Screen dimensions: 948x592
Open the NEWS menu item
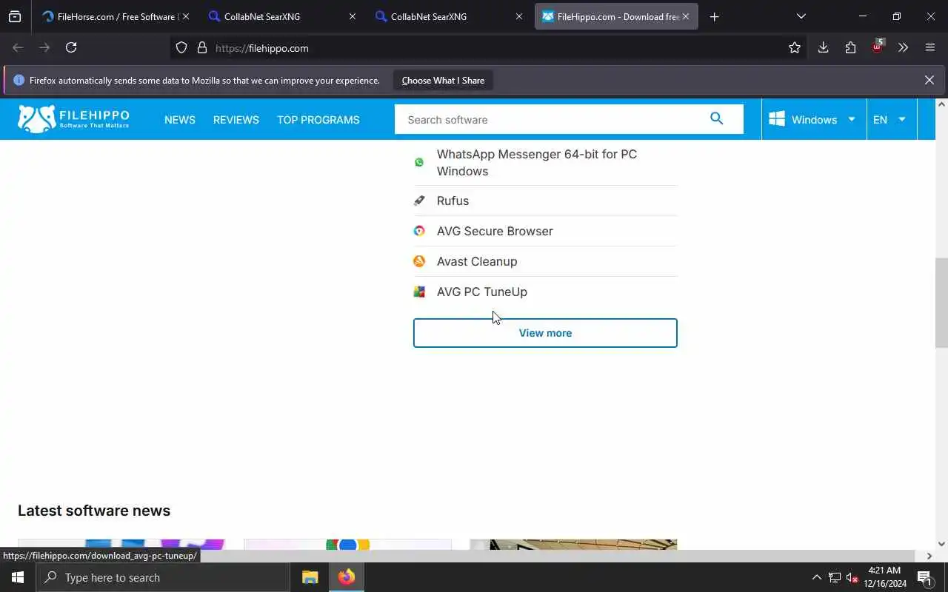[x=180, y=120]
